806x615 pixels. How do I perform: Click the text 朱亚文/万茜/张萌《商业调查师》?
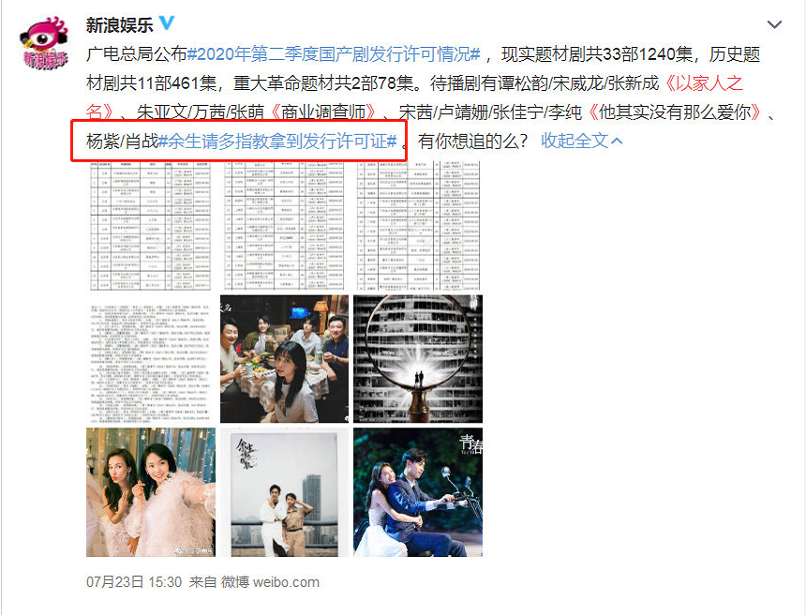[259, 112]
